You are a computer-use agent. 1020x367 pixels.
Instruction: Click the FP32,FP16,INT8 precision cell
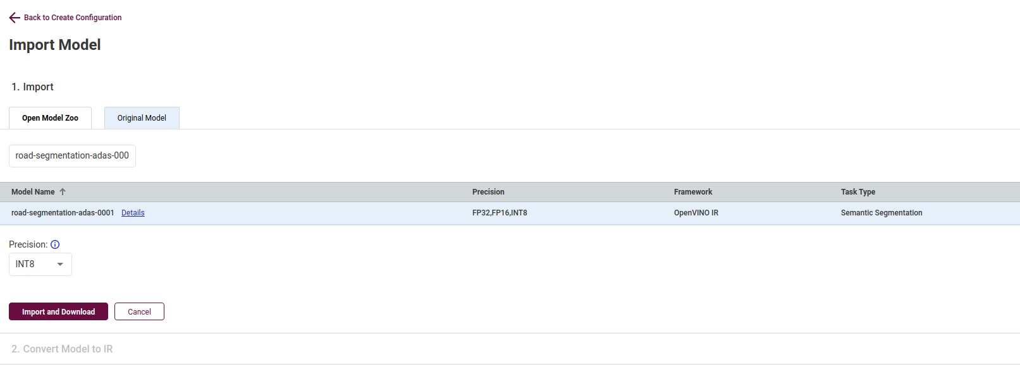(x=500, y=213)
